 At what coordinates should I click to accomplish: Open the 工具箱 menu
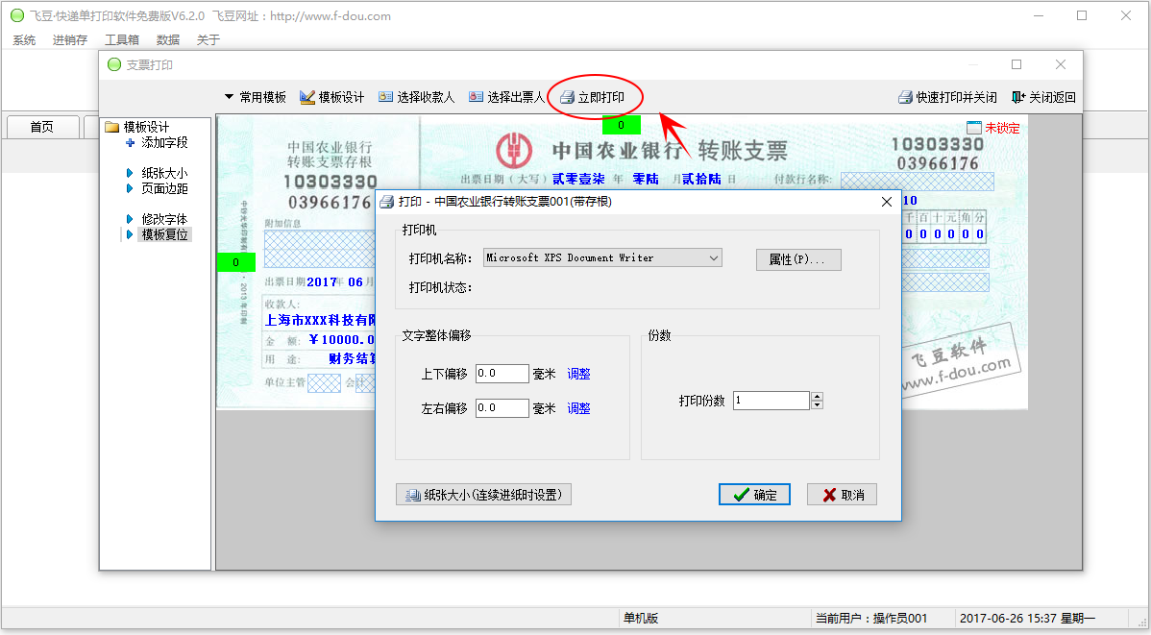pos(122,39)
